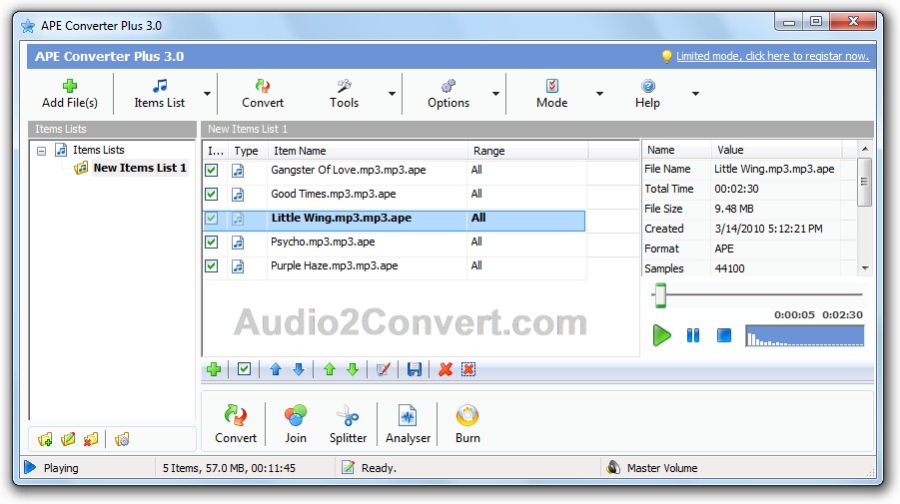Open the Tools toolbar button

[344, 94]
